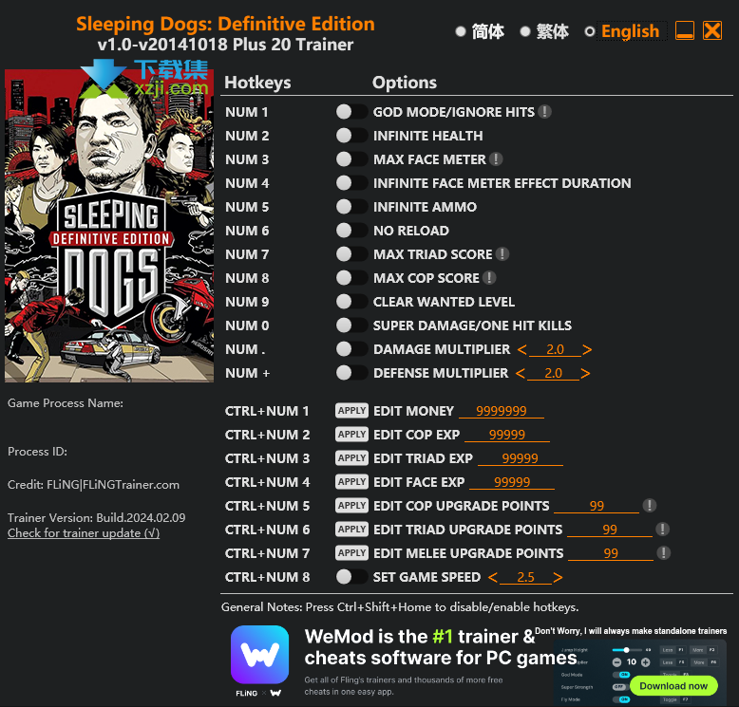Switch language to 繁体

coord(544,31)
